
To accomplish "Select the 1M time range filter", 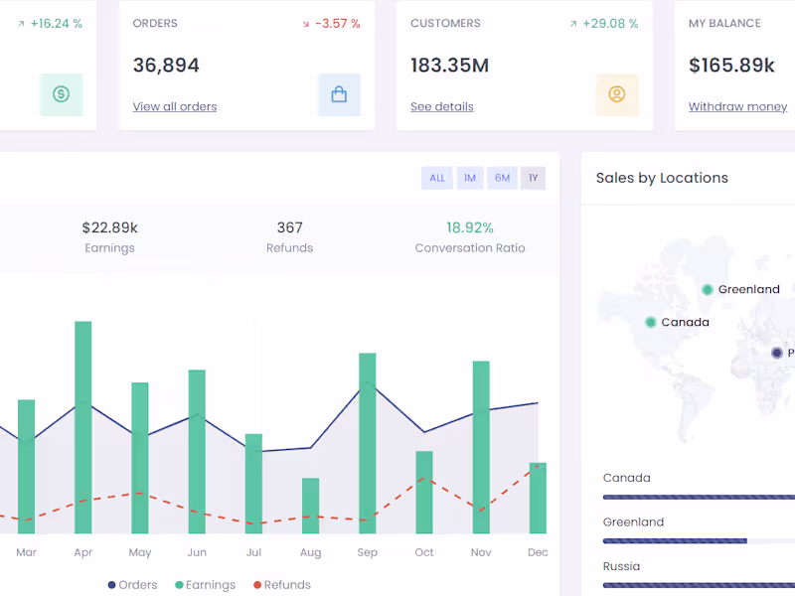I will click(470, 178).
